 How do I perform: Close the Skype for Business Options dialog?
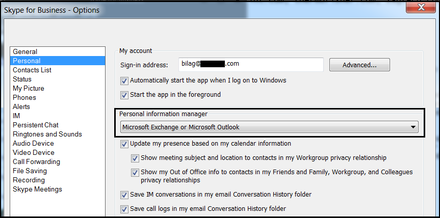coord(421,7)
